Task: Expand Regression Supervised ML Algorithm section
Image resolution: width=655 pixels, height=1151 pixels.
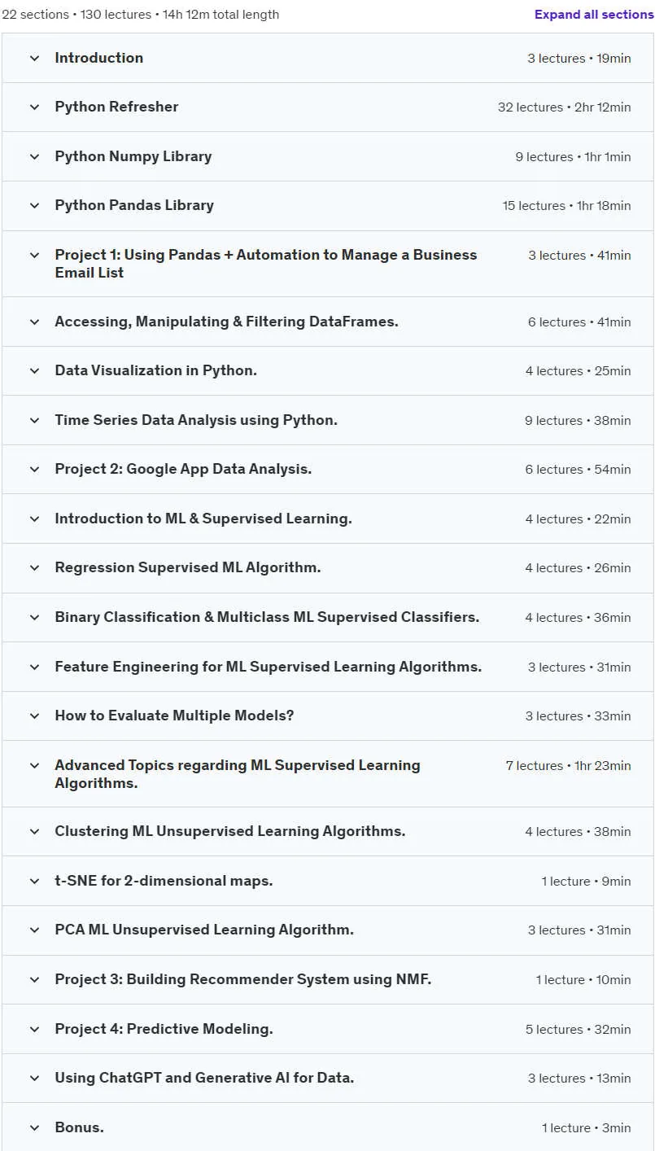Action: point(328,568)
